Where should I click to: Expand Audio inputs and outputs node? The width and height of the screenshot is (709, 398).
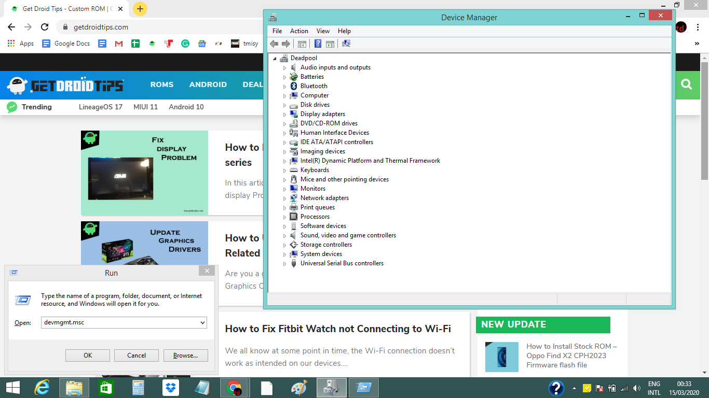(284, 68)
